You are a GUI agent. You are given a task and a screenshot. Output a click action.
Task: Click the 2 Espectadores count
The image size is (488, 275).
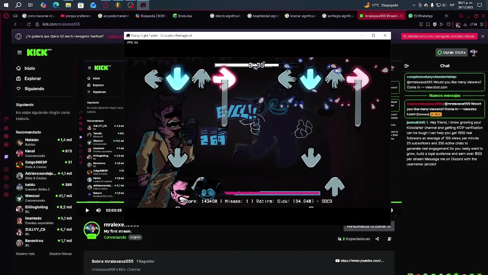point(354,239)
